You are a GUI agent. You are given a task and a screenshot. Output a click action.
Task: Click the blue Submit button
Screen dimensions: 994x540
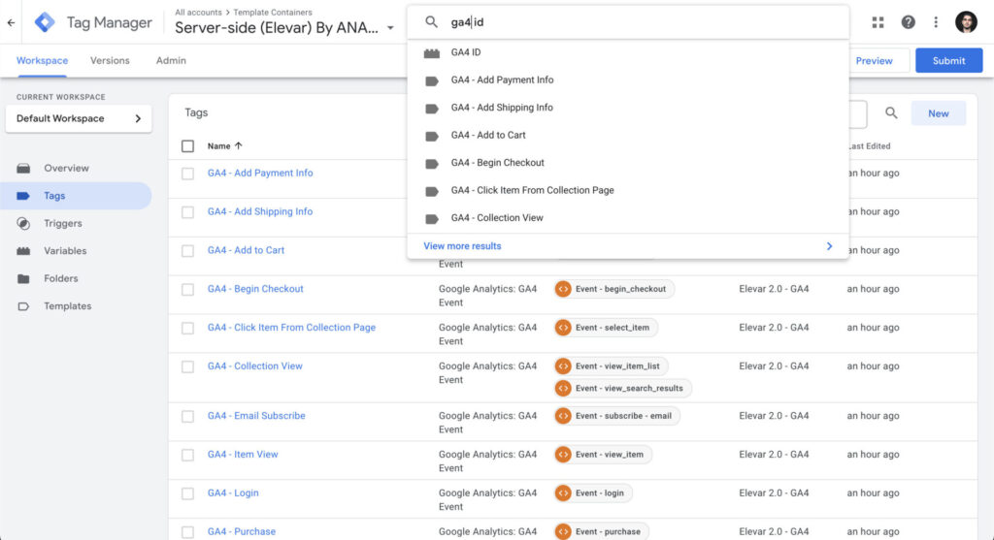[x=948, y=60]
